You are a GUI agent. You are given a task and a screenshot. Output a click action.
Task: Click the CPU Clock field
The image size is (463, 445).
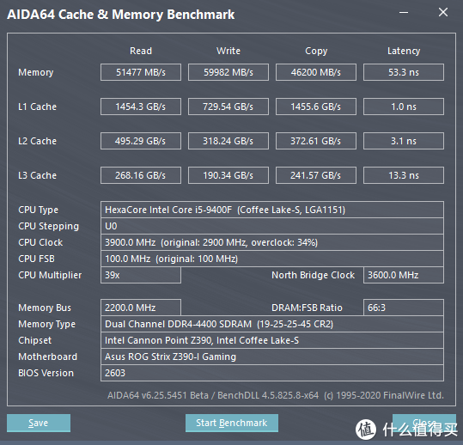(272, 242)
